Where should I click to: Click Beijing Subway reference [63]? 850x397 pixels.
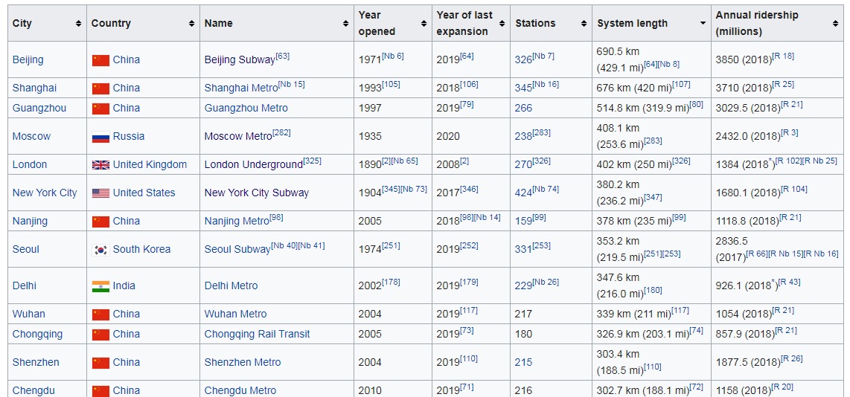284,56
